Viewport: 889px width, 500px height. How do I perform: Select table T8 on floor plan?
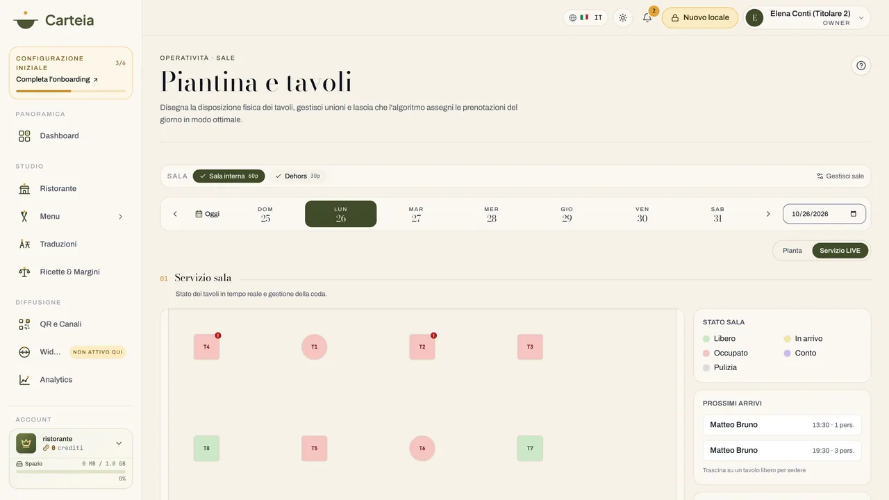point(206,449)
